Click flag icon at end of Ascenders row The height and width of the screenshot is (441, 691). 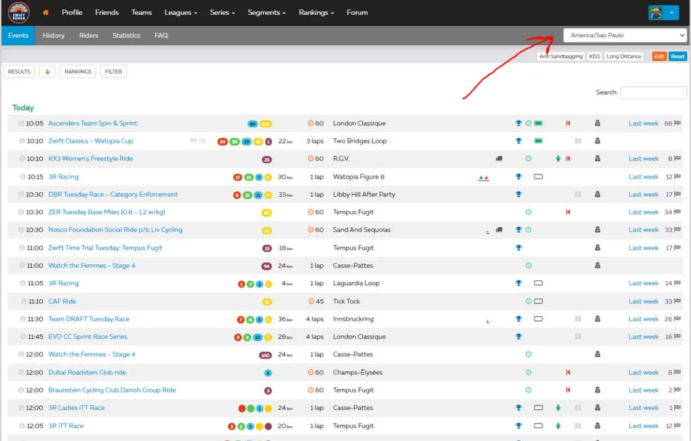[x=678, y=123]
